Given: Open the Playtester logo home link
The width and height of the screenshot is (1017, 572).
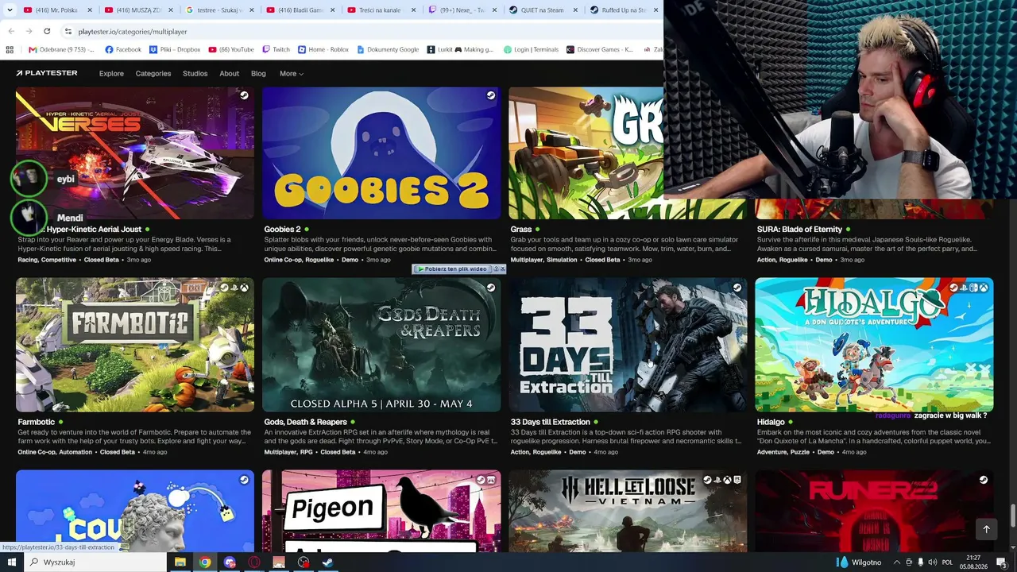Looking at the screenshot, I should tap(47, 73).
